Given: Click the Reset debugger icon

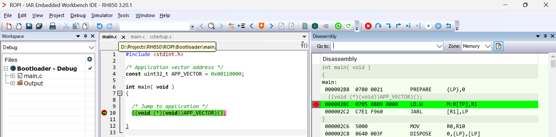Looking at the screenshot, I should 448,26.
